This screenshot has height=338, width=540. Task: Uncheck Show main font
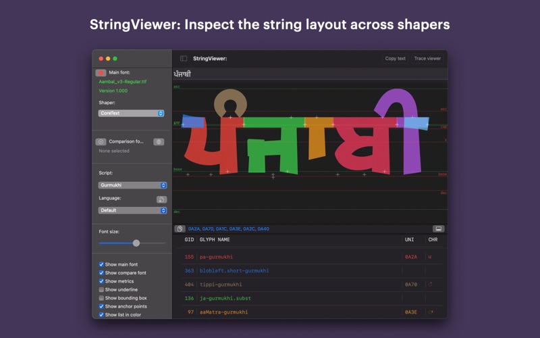point(101,264)
